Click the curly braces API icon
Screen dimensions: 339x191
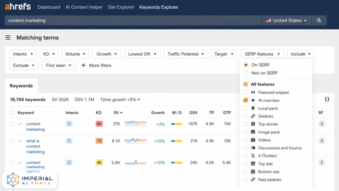pos(327,99)
